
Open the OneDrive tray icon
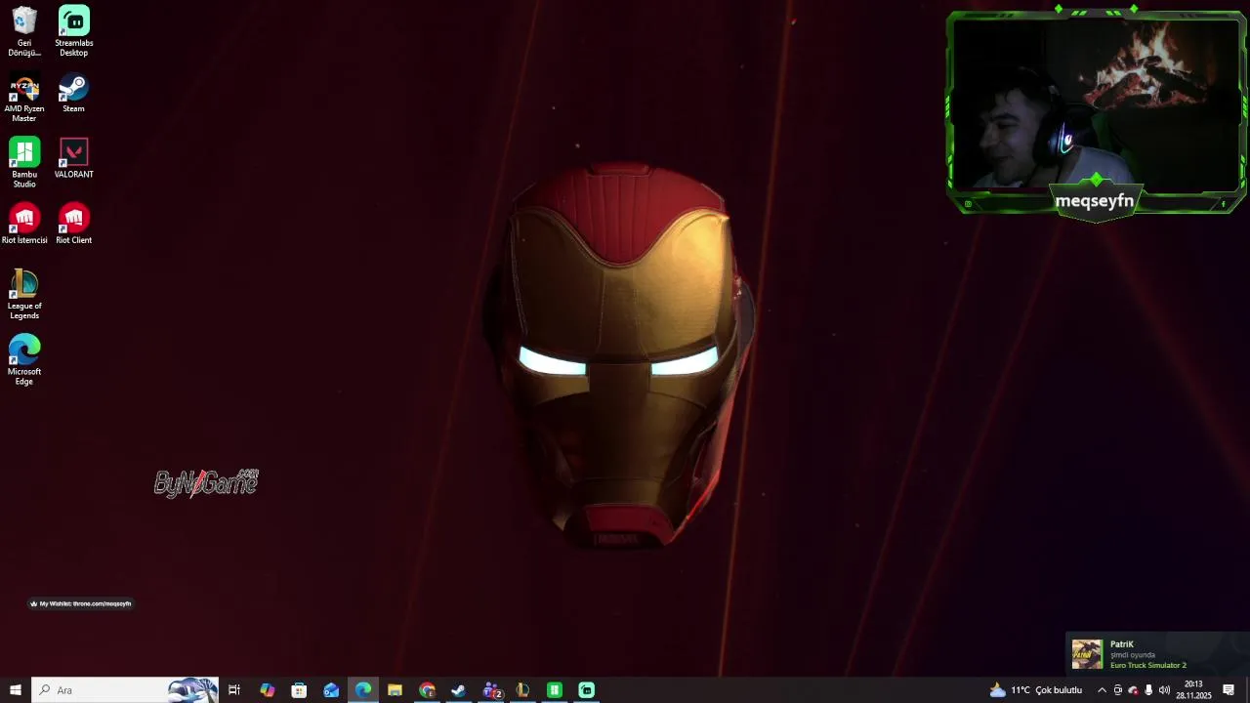(1133, 690)
